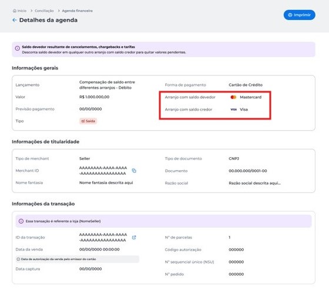Click the Saída type badge
Screen dimensions: 329x289
(x=88, y=121)
